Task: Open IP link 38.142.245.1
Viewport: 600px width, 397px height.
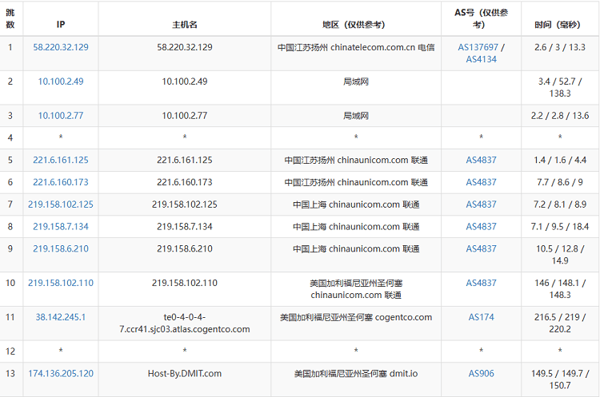Action: [x=61, y=317]
